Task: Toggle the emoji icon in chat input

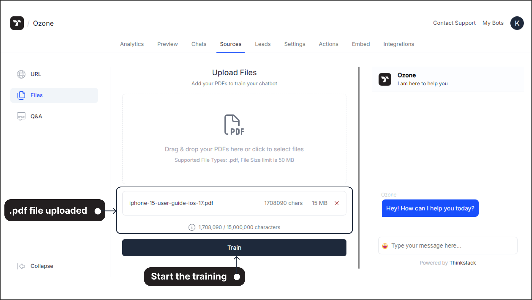Action: tap(385, 245)
